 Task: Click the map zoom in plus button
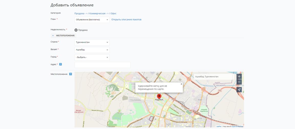coord(239,76)
